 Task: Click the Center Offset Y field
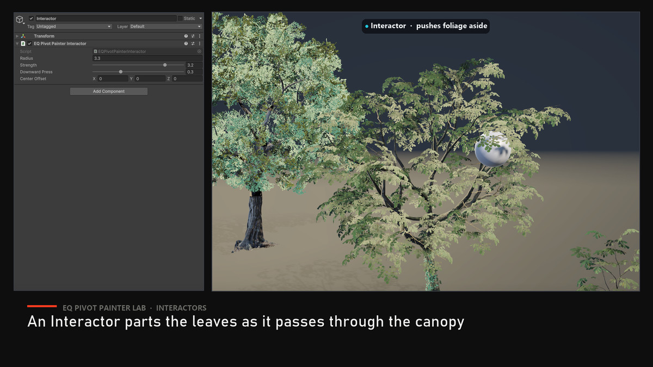coord(150,79)
